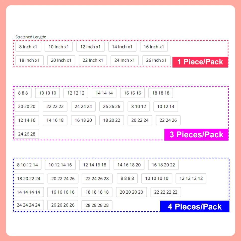Select the 28 28 28 28 pack
This screenshot has height=241, width=241.
point(97,205)
